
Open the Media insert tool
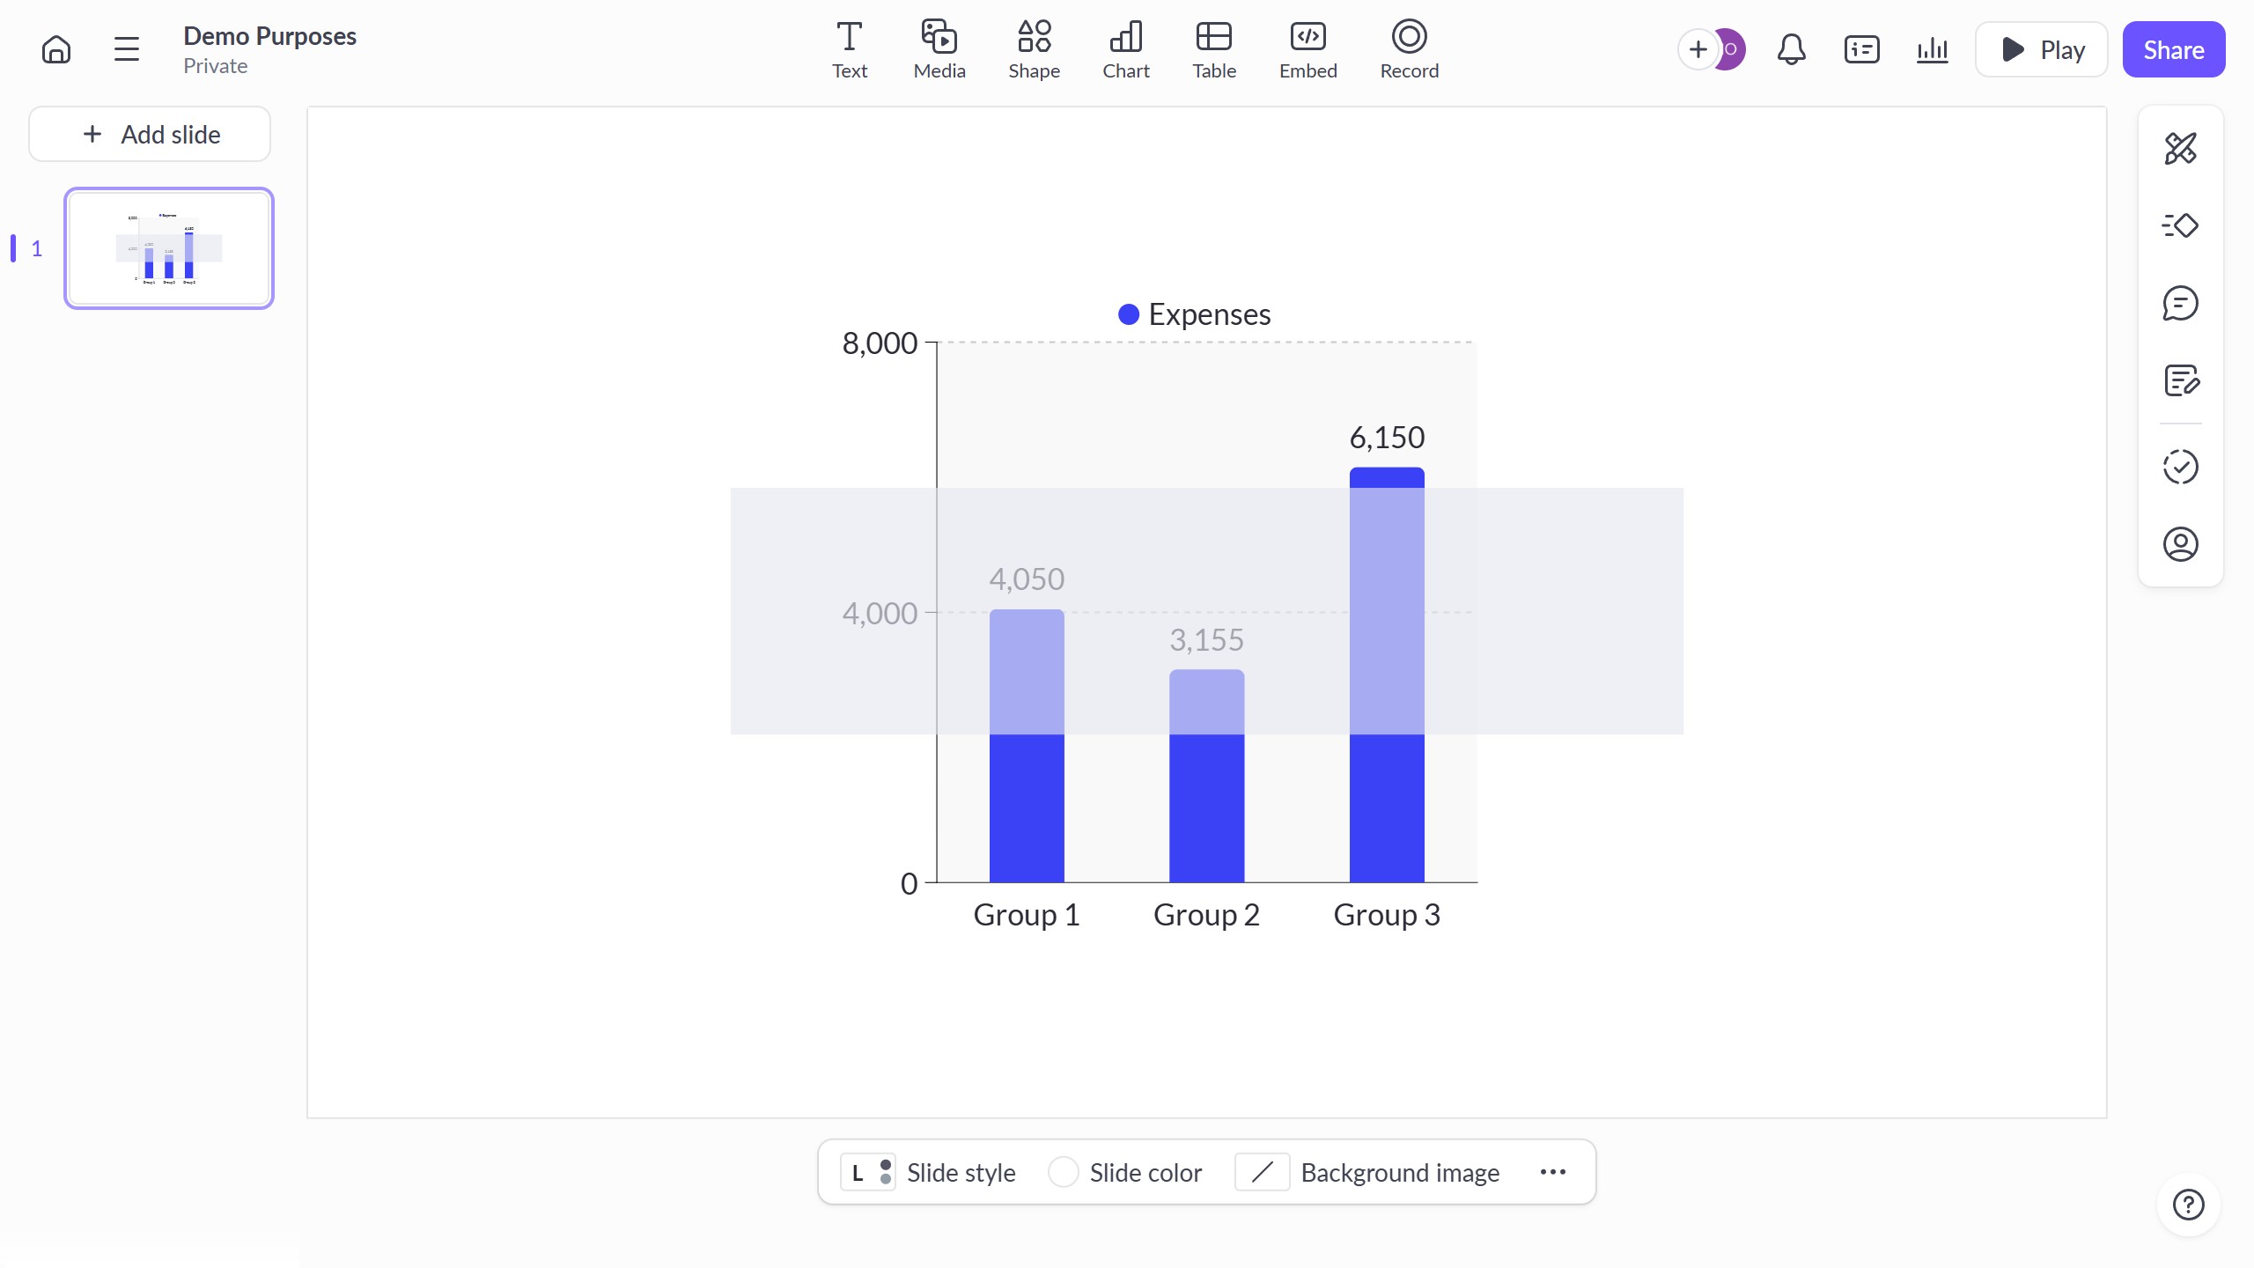[939, 49]
